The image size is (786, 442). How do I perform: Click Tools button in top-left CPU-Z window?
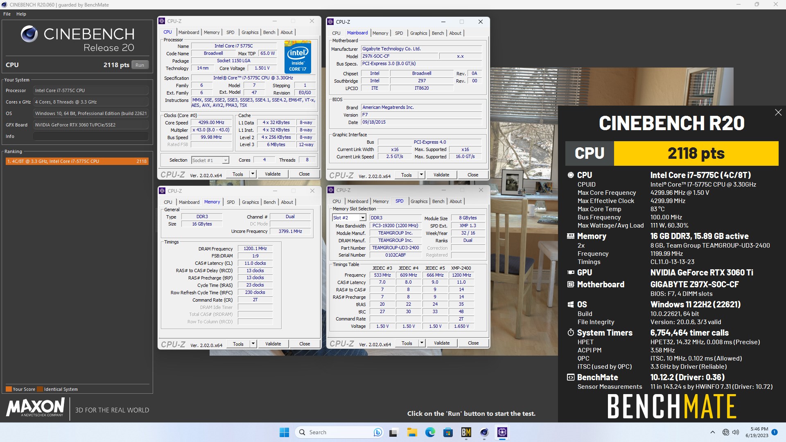[x=238, y=174]
